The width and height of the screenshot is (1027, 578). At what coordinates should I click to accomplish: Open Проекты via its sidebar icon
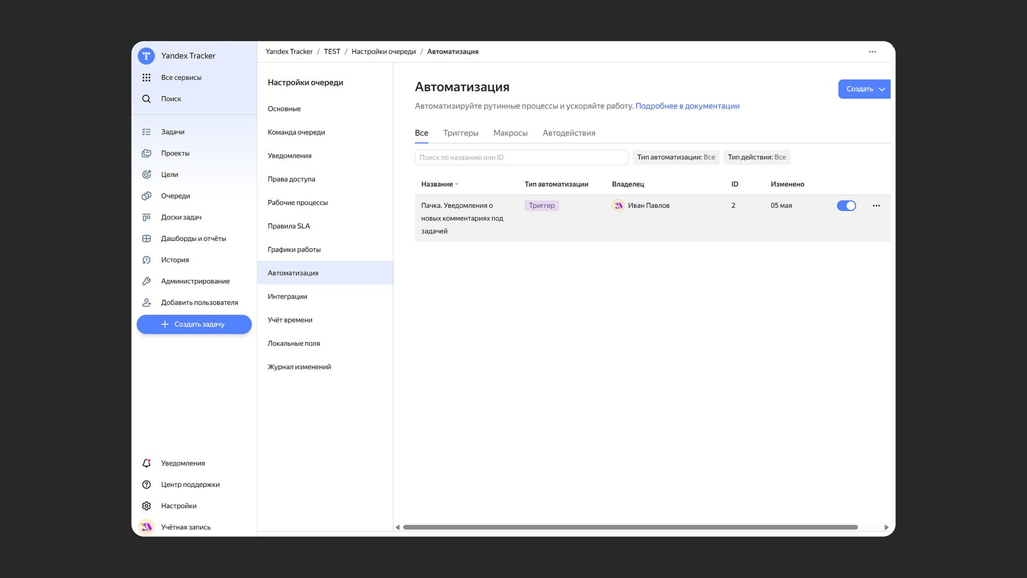tap(146, 153)
